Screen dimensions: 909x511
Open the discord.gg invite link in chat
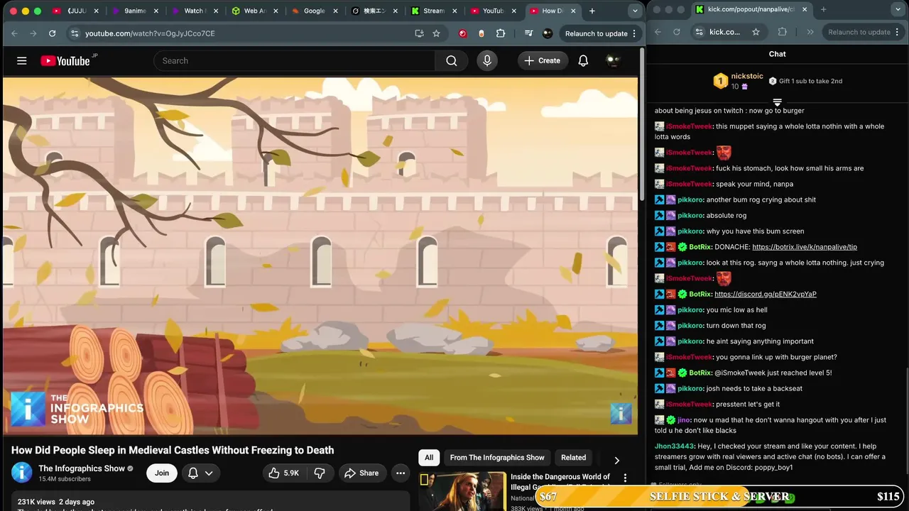[766, 294]
